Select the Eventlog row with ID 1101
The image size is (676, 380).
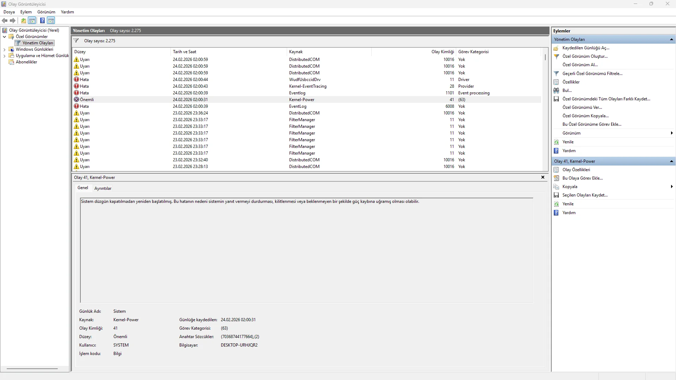pos(306,93)
